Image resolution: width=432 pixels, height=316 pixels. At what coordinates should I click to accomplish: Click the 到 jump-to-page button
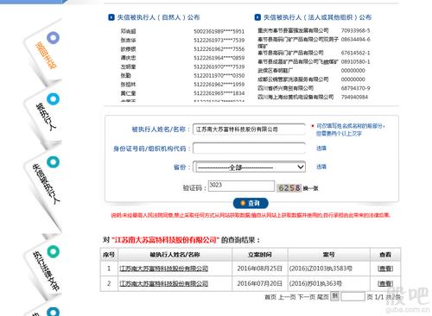(334, 296)
